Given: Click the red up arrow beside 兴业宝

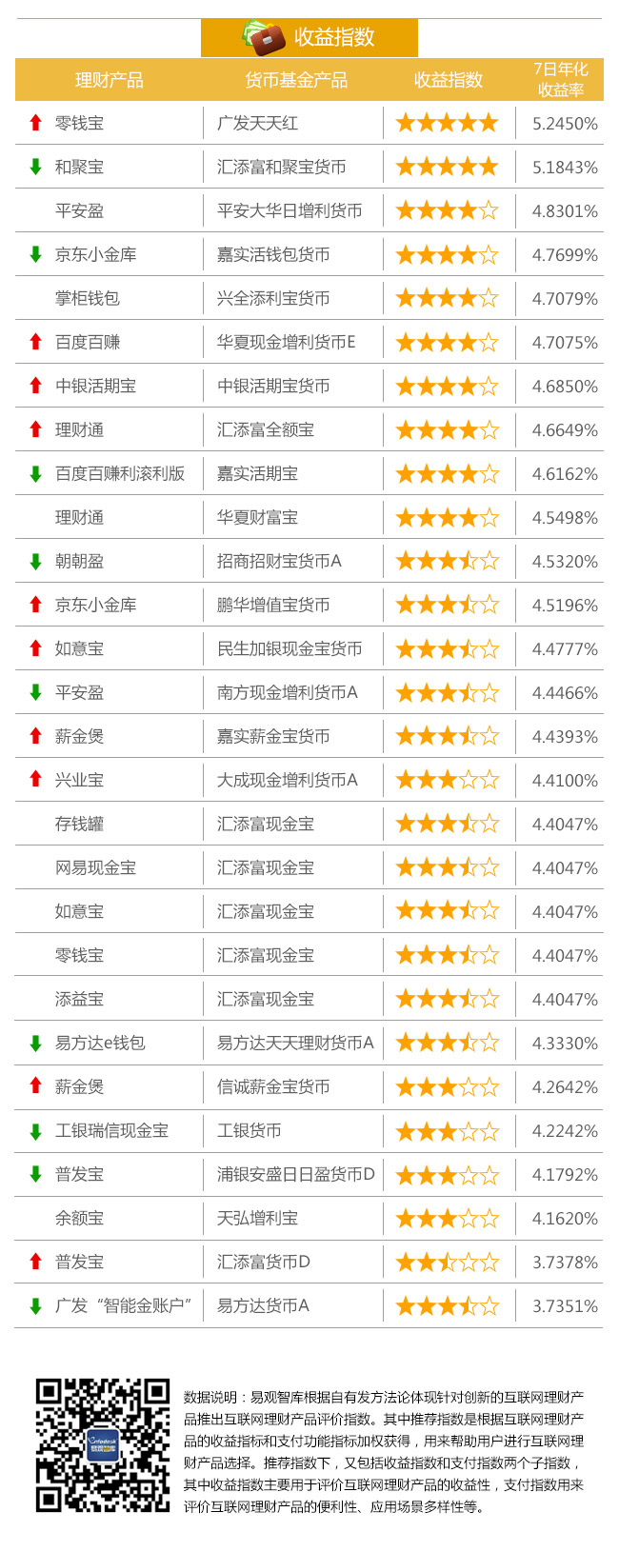Looking at the screenshot, I should pyautogui.click(x=36, y=780).
